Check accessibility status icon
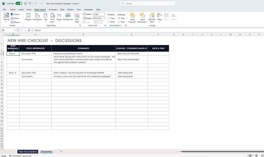This screenshot has height=157, width=264. coord(10,156)
